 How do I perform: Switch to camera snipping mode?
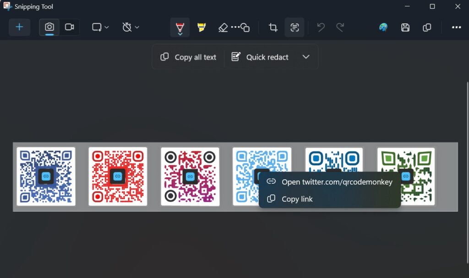click(49, 27)
